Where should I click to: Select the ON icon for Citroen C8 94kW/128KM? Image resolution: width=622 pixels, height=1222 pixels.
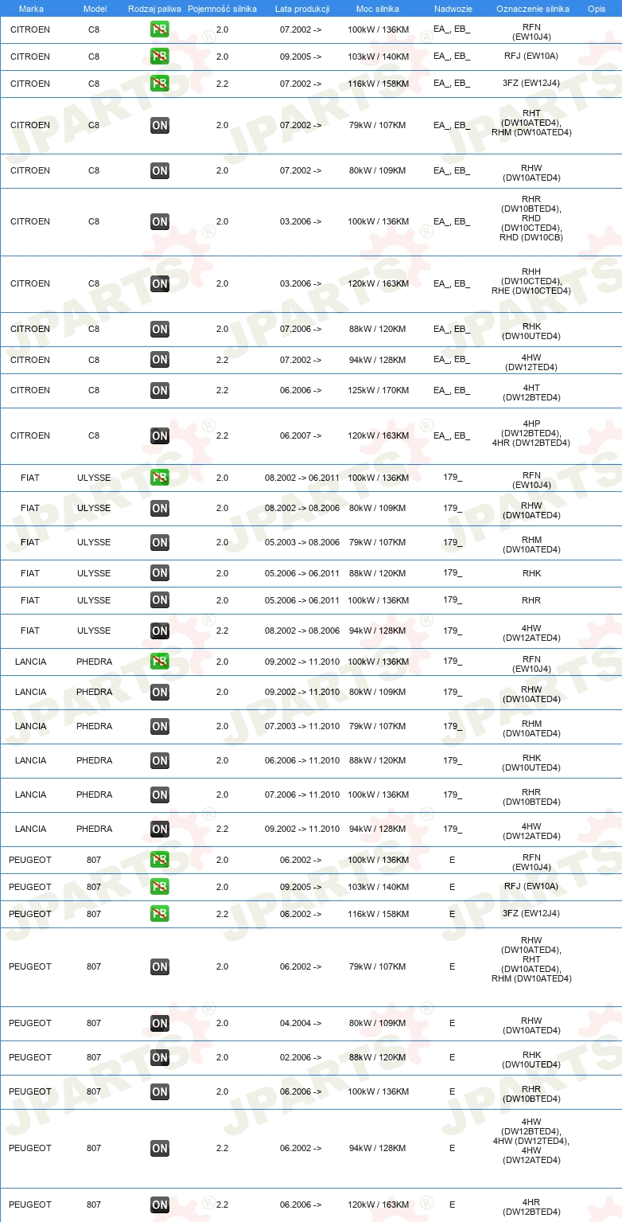[x=160, y=361]
